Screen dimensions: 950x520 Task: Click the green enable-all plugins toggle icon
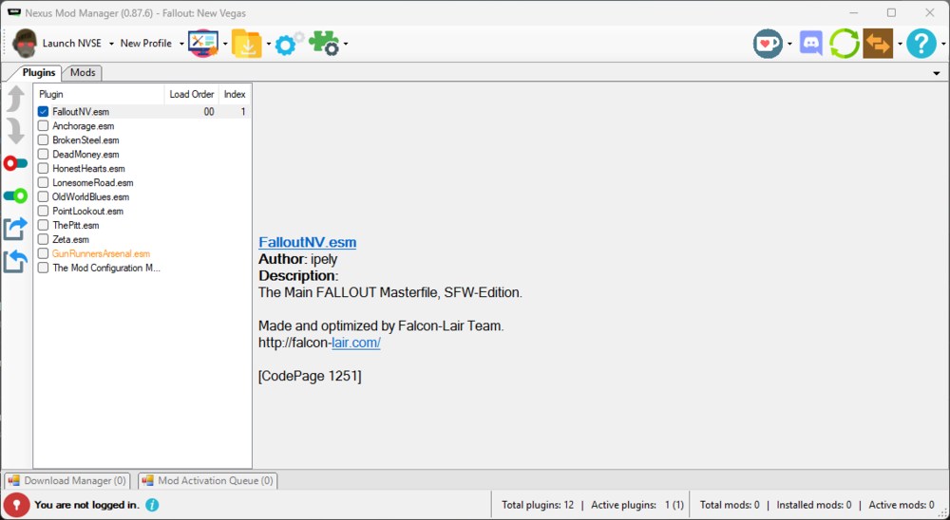(x=15, y=196)
